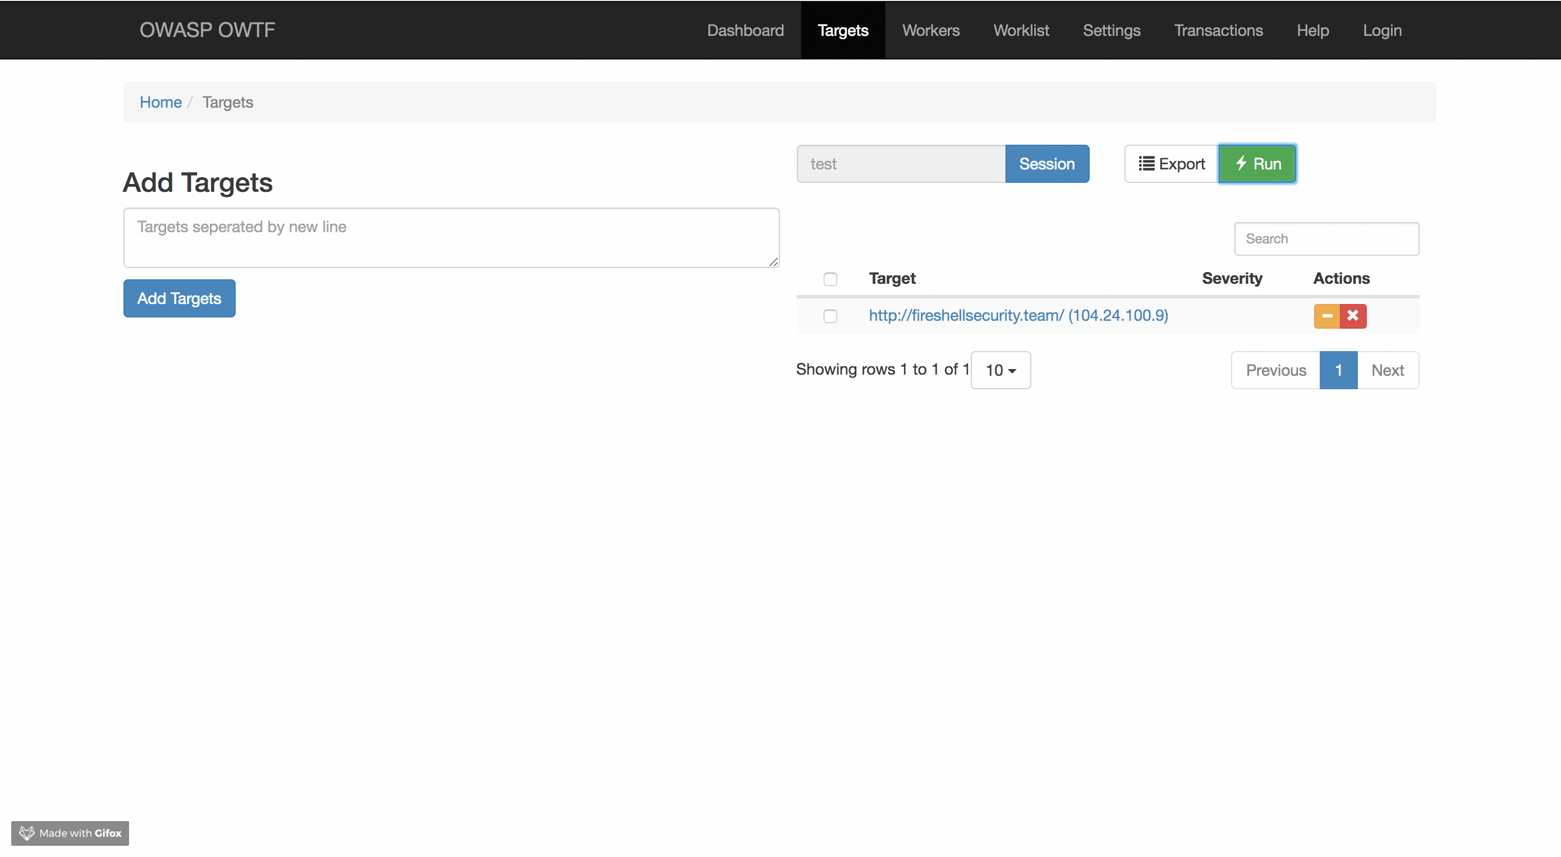
Task: Open the fireshellsecurity.team target link
Action: click(x=1018, y=315)
